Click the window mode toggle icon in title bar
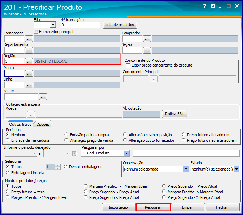The image size is (243, 215). point(213,6)
